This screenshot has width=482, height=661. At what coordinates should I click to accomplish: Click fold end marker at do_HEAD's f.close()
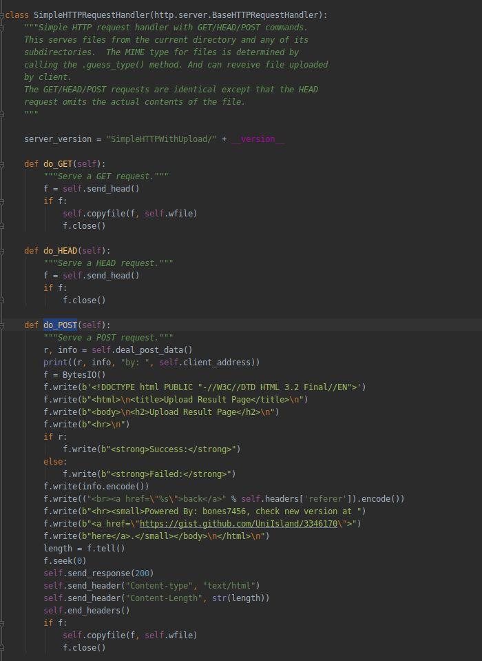coord(2,301)
